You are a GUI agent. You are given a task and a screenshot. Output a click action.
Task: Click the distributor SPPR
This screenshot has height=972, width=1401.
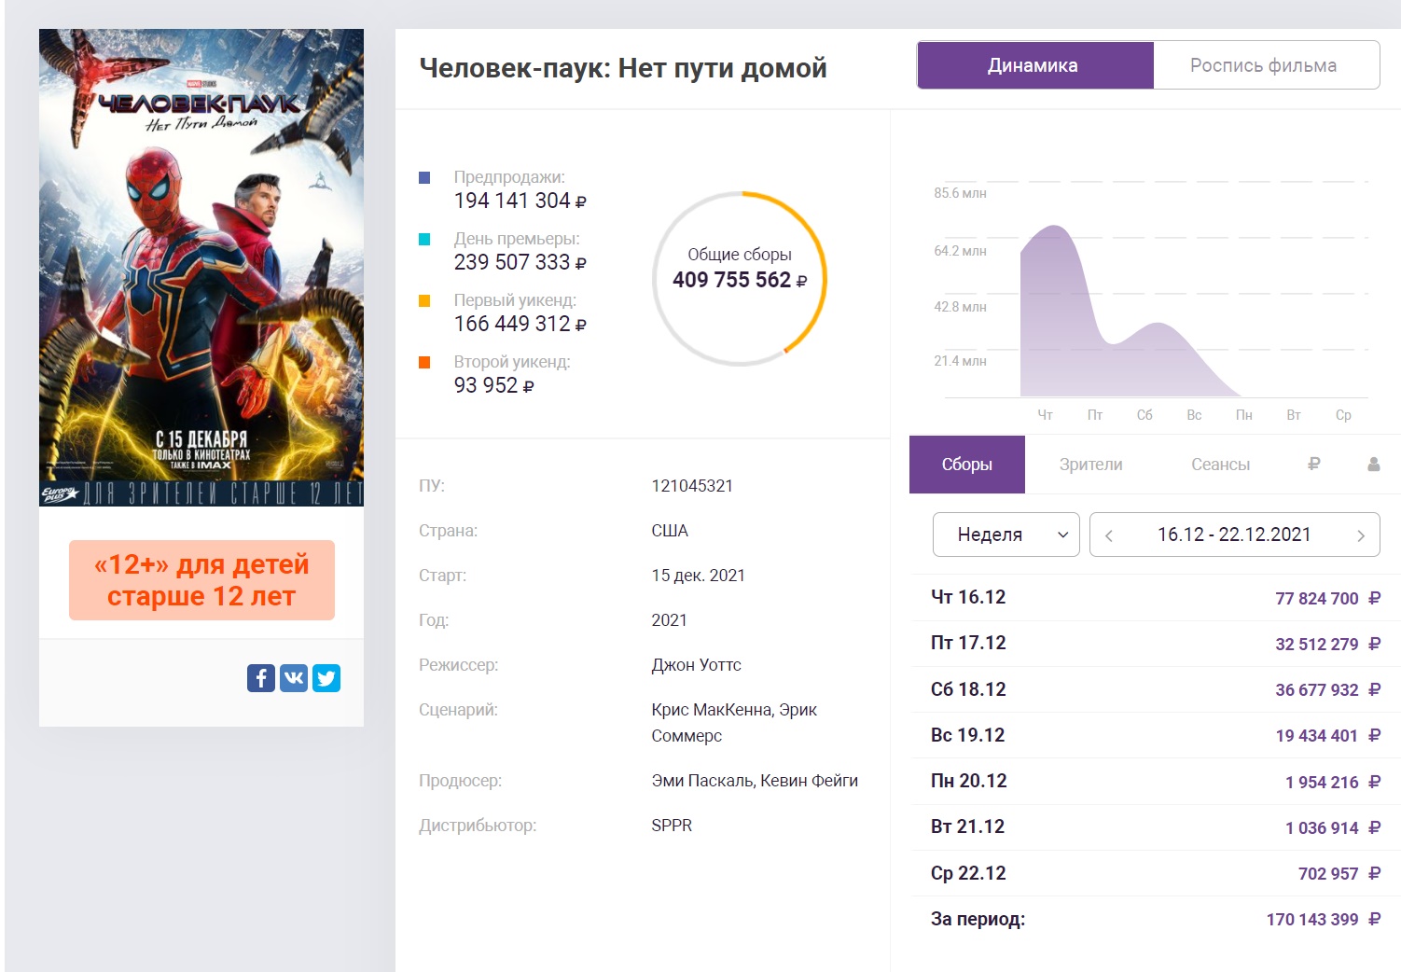pyautogui.click(x=672, y=826)
